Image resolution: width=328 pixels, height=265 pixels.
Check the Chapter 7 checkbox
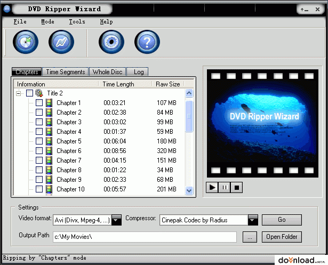pos(39,160)
